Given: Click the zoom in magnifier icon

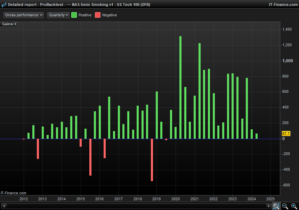Looking at the screenshot, I should (x=294, y=206).
